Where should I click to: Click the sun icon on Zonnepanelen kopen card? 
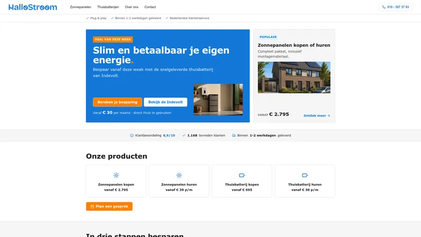[x=116, y=175]
